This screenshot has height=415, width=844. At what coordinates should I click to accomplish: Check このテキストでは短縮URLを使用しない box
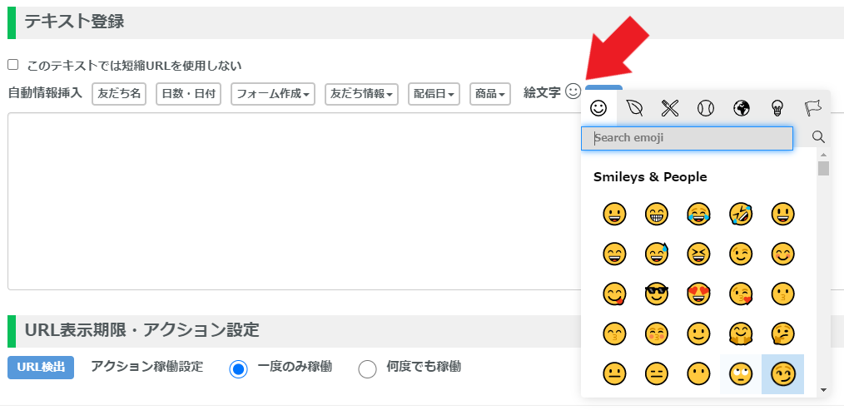[x=13, y=65]
